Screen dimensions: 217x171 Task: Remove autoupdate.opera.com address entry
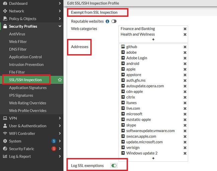[x=185, y=86]
